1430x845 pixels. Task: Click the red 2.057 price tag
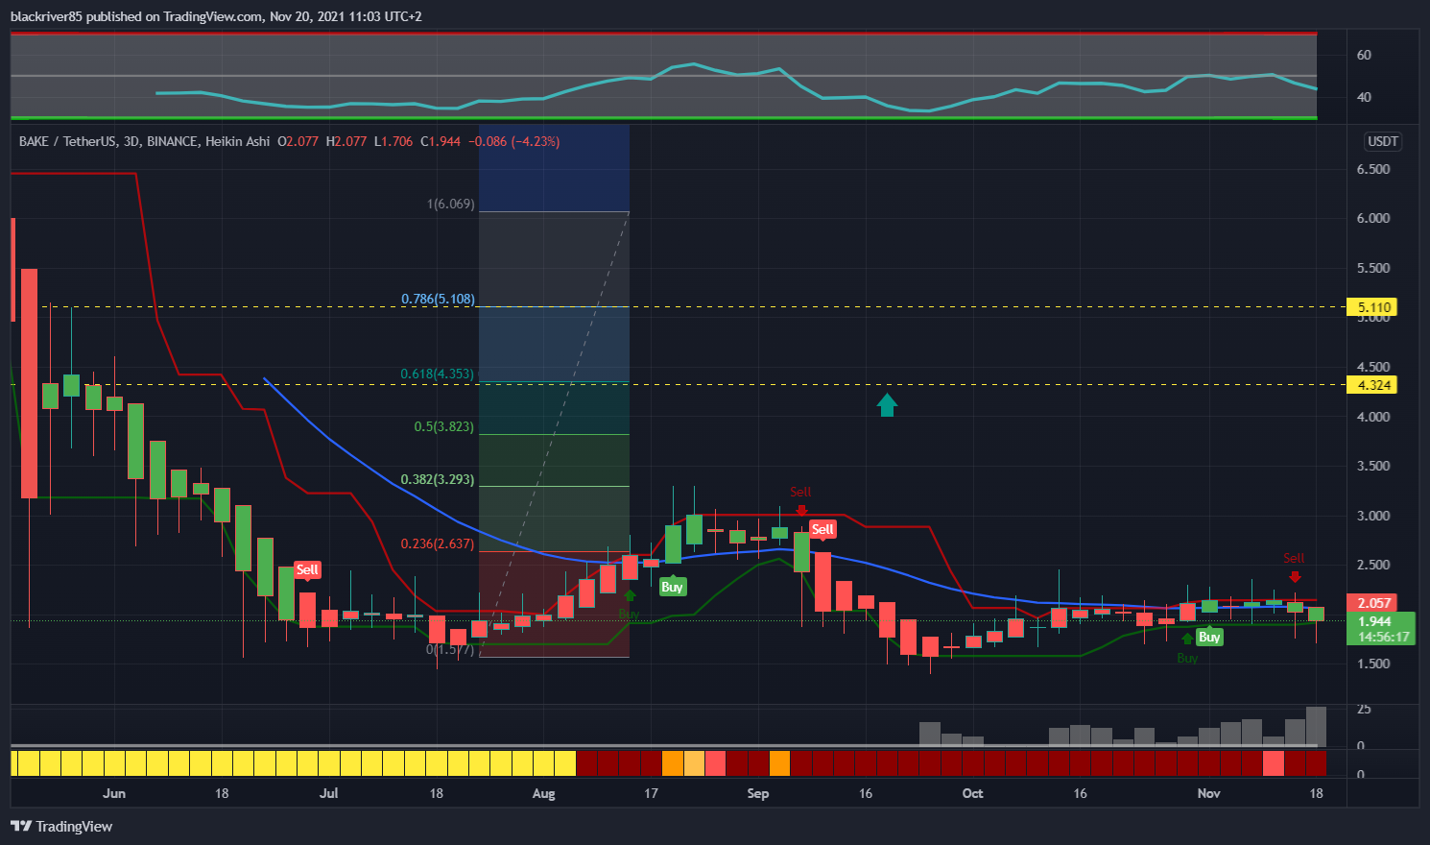(x=1374, y=603)
